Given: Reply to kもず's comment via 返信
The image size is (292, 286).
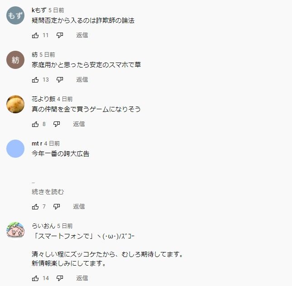Looking at the screenshot, I should (x=82, y=35).
